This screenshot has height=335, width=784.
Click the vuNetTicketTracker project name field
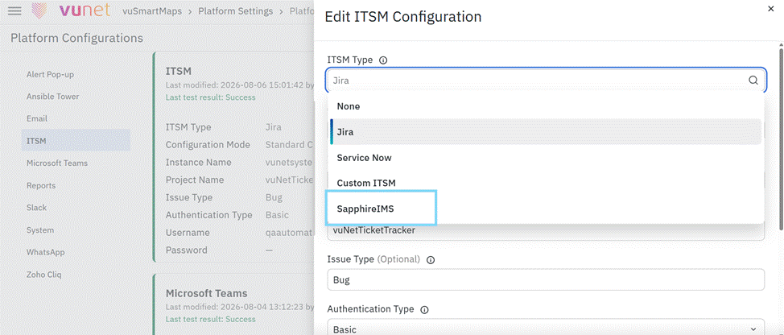click(546, 231)
